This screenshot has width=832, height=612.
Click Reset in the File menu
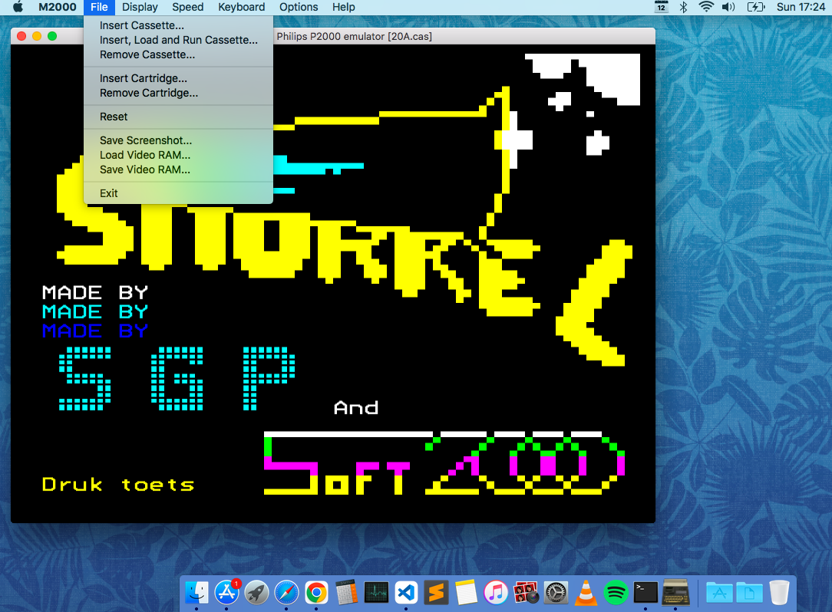tap(178, 117)
